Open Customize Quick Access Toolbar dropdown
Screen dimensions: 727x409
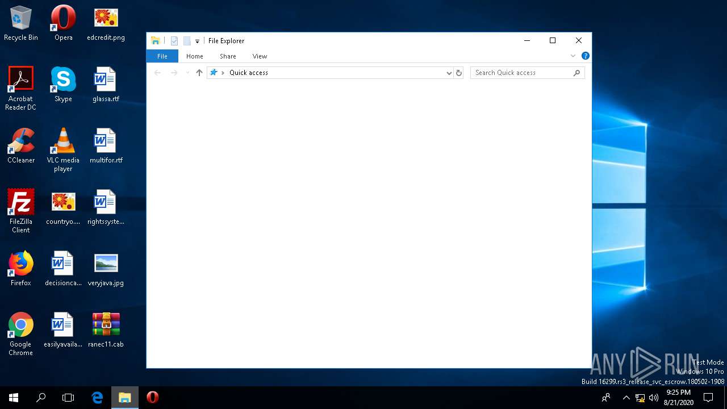(x=197, y=41)
